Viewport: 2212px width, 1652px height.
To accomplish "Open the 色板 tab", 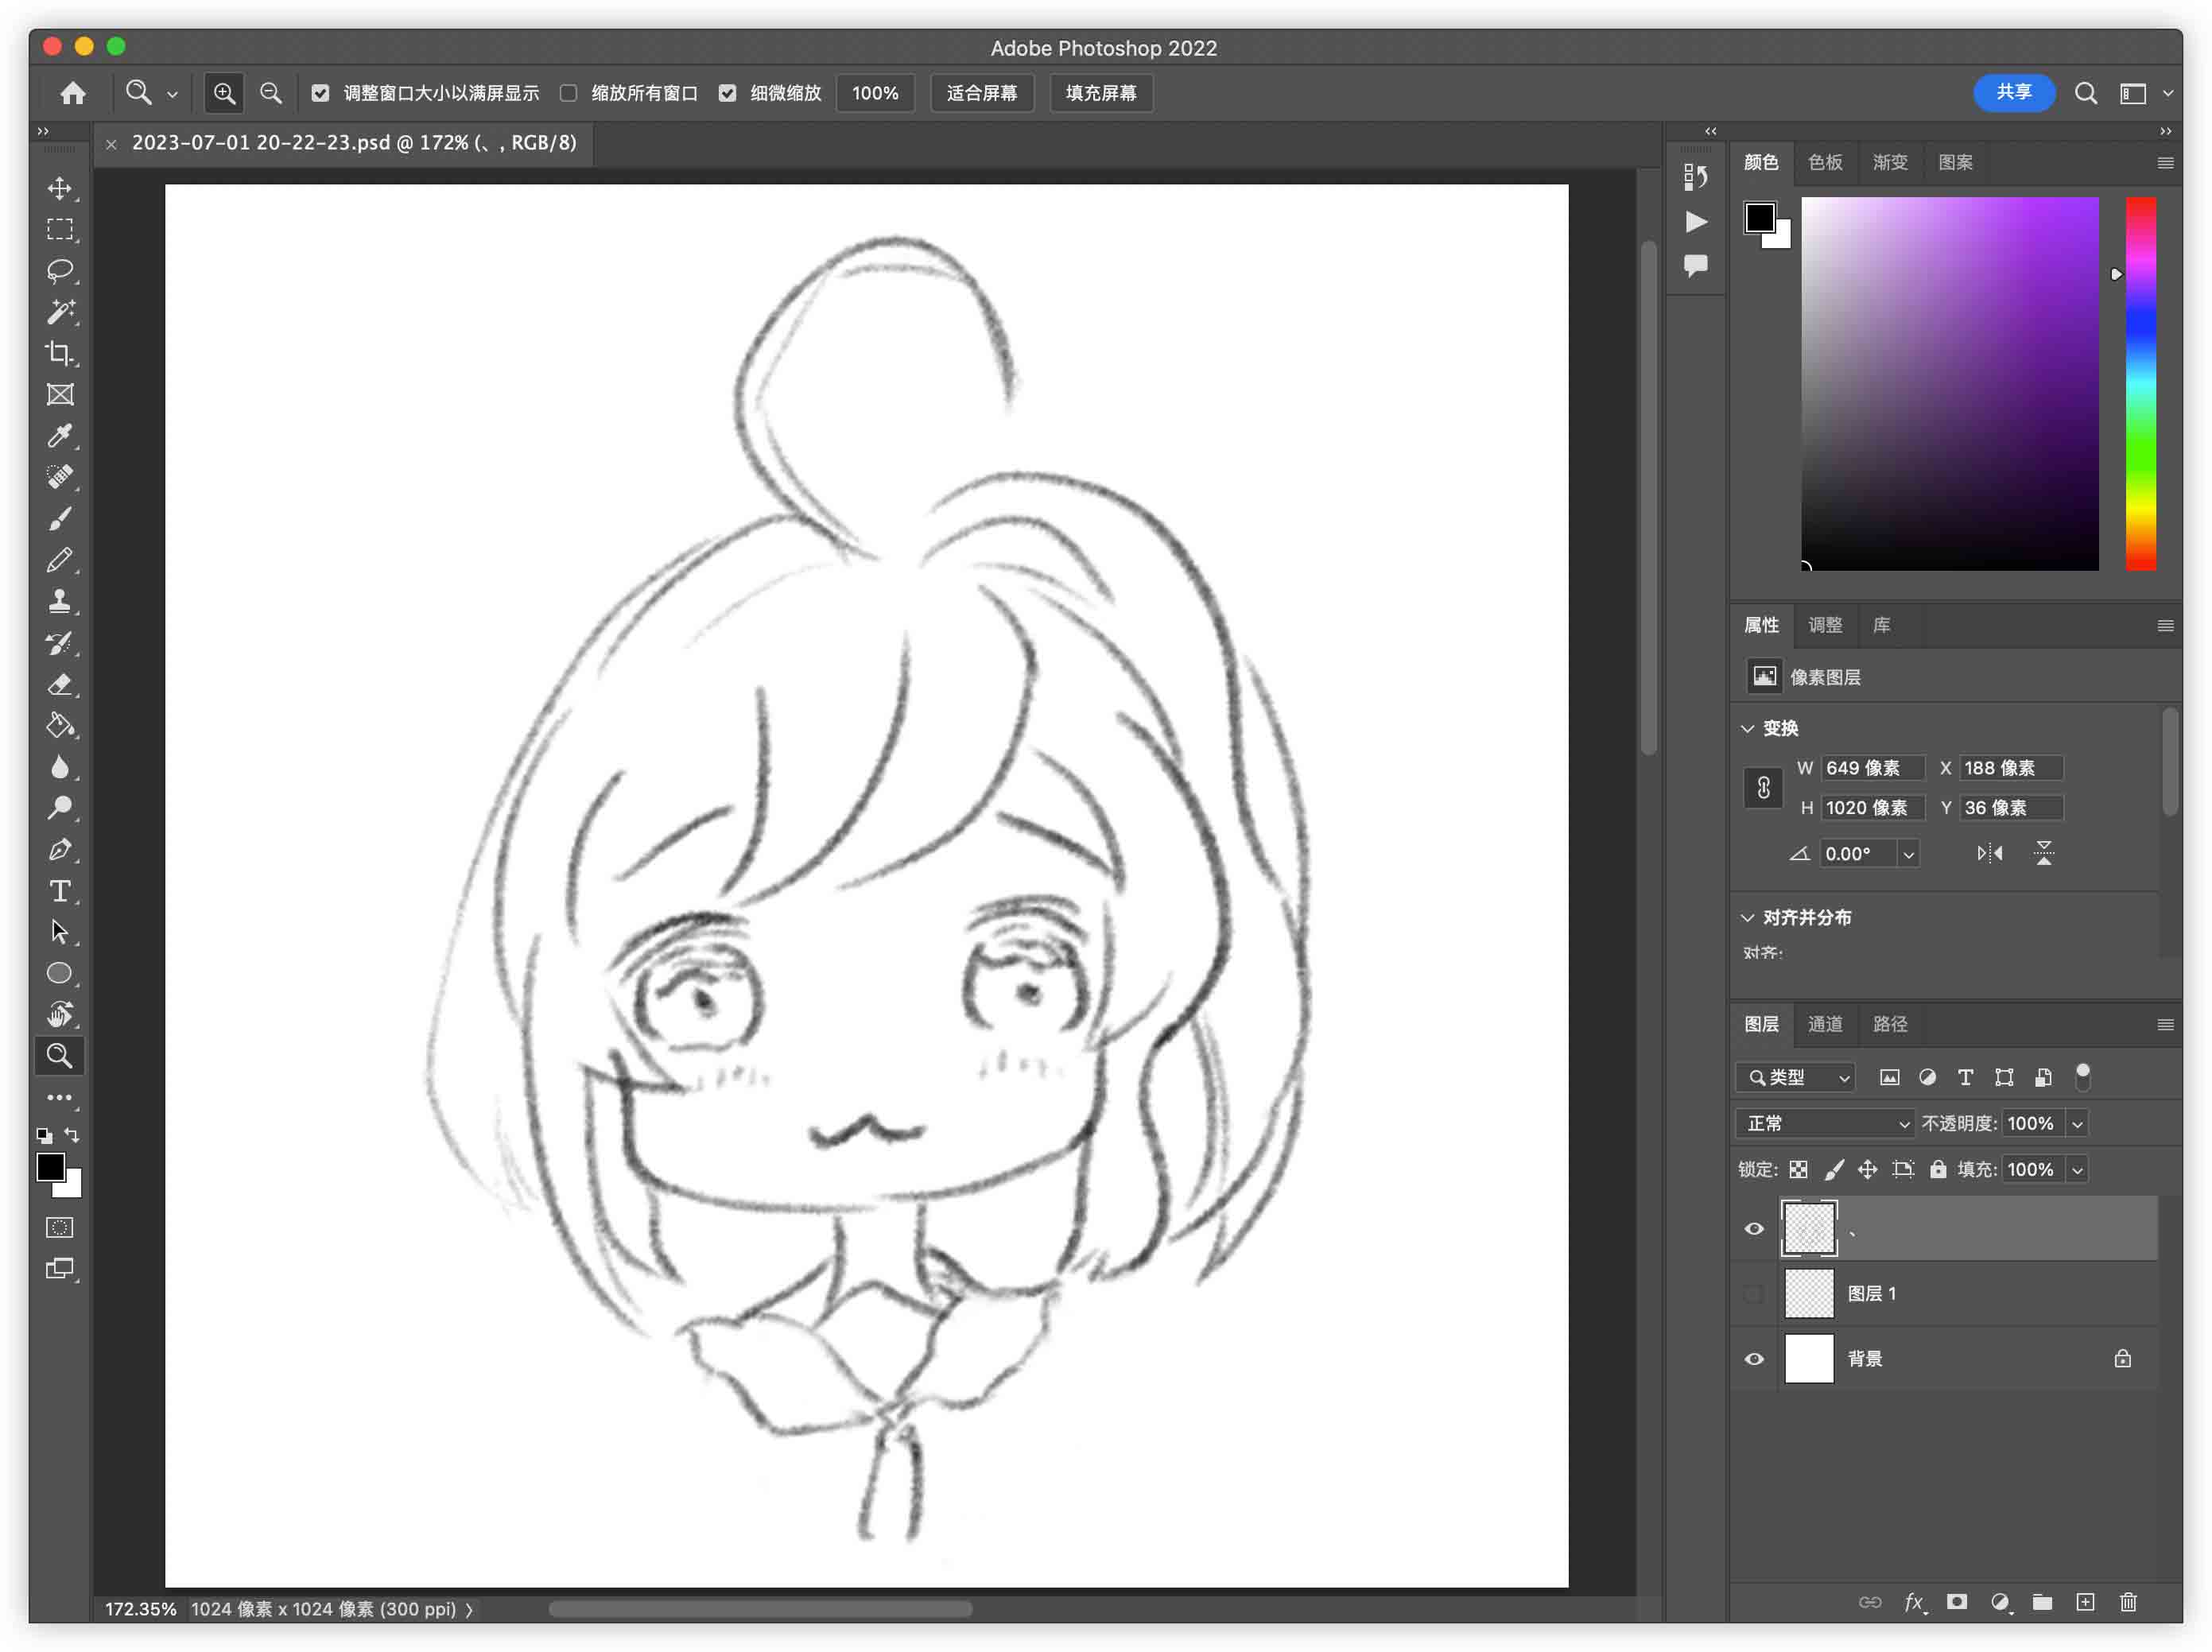I will [1825, 162].
